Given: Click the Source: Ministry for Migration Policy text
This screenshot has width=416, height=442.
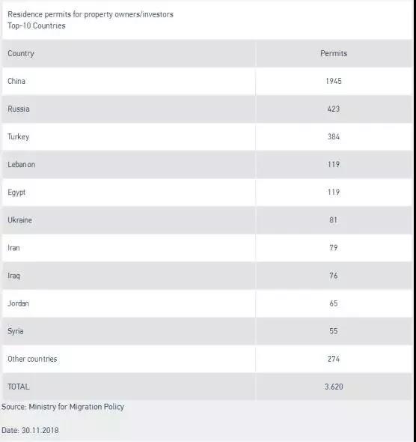Looking at the screenshot, I should [x=63, y=407].
